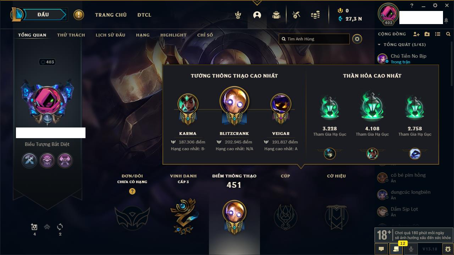Viewport: 454px width, 255px height.
Task: Open the Loot crafting hammer icon
Action: pos(296,15)
